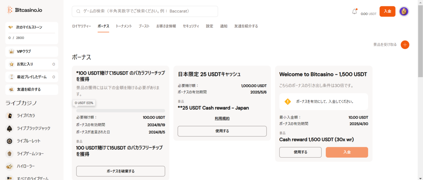Viewport: 423px width, 180px height.
Task: Click the milestone diamond icon
Action: tap(11, 27)
